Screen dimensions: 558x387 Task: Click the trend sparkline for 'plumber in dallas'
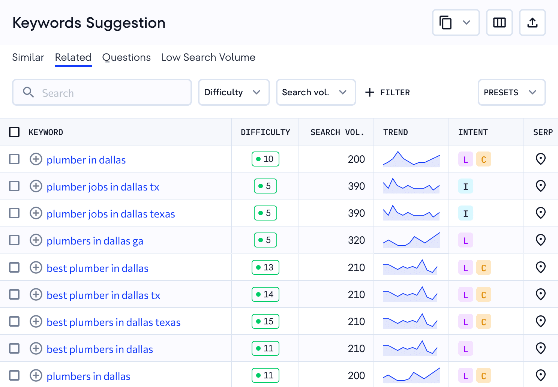point(411,159)
